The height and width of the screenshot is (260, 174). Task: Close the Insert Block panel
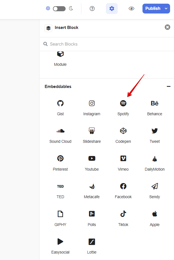point(167,27)
